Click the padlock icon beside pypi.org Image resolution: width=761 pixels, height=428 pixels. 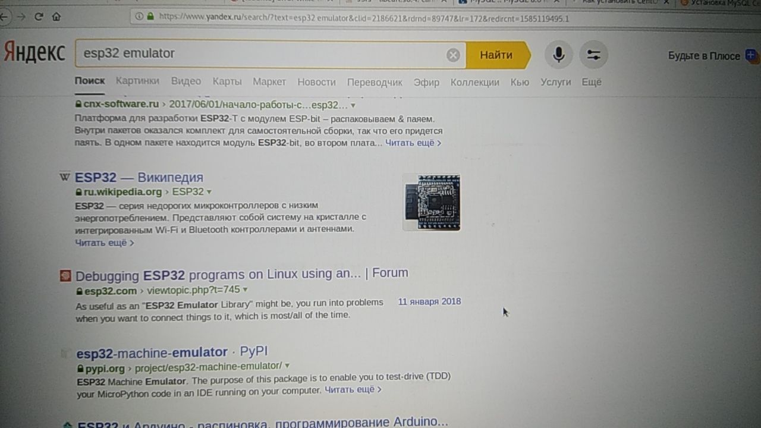coord(81,369)
